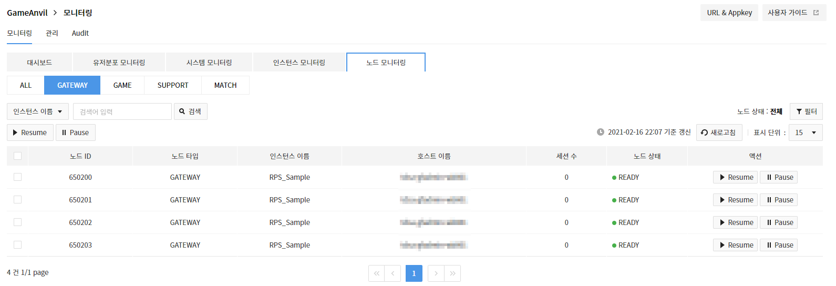This screenshot has width=836, height=286.
Task: Click the 4 건 1/1 page count text
Action: (28, 272)
